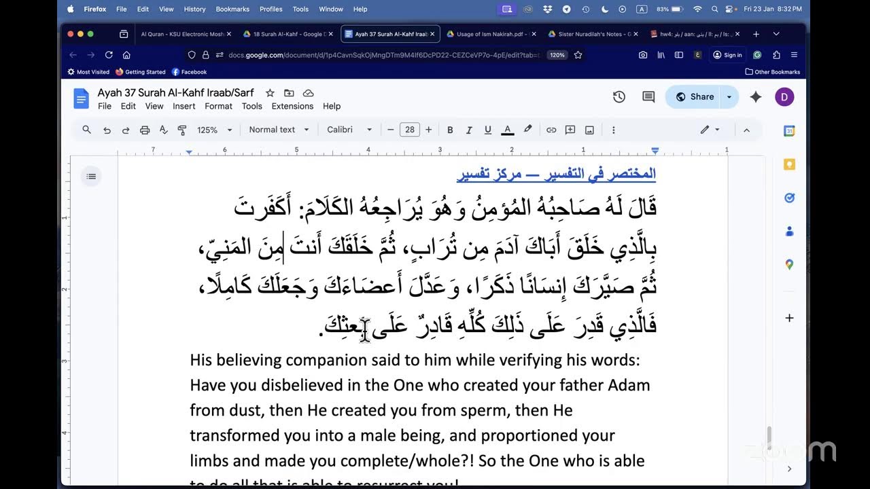Expand the Share options arrow

point(729,97)
